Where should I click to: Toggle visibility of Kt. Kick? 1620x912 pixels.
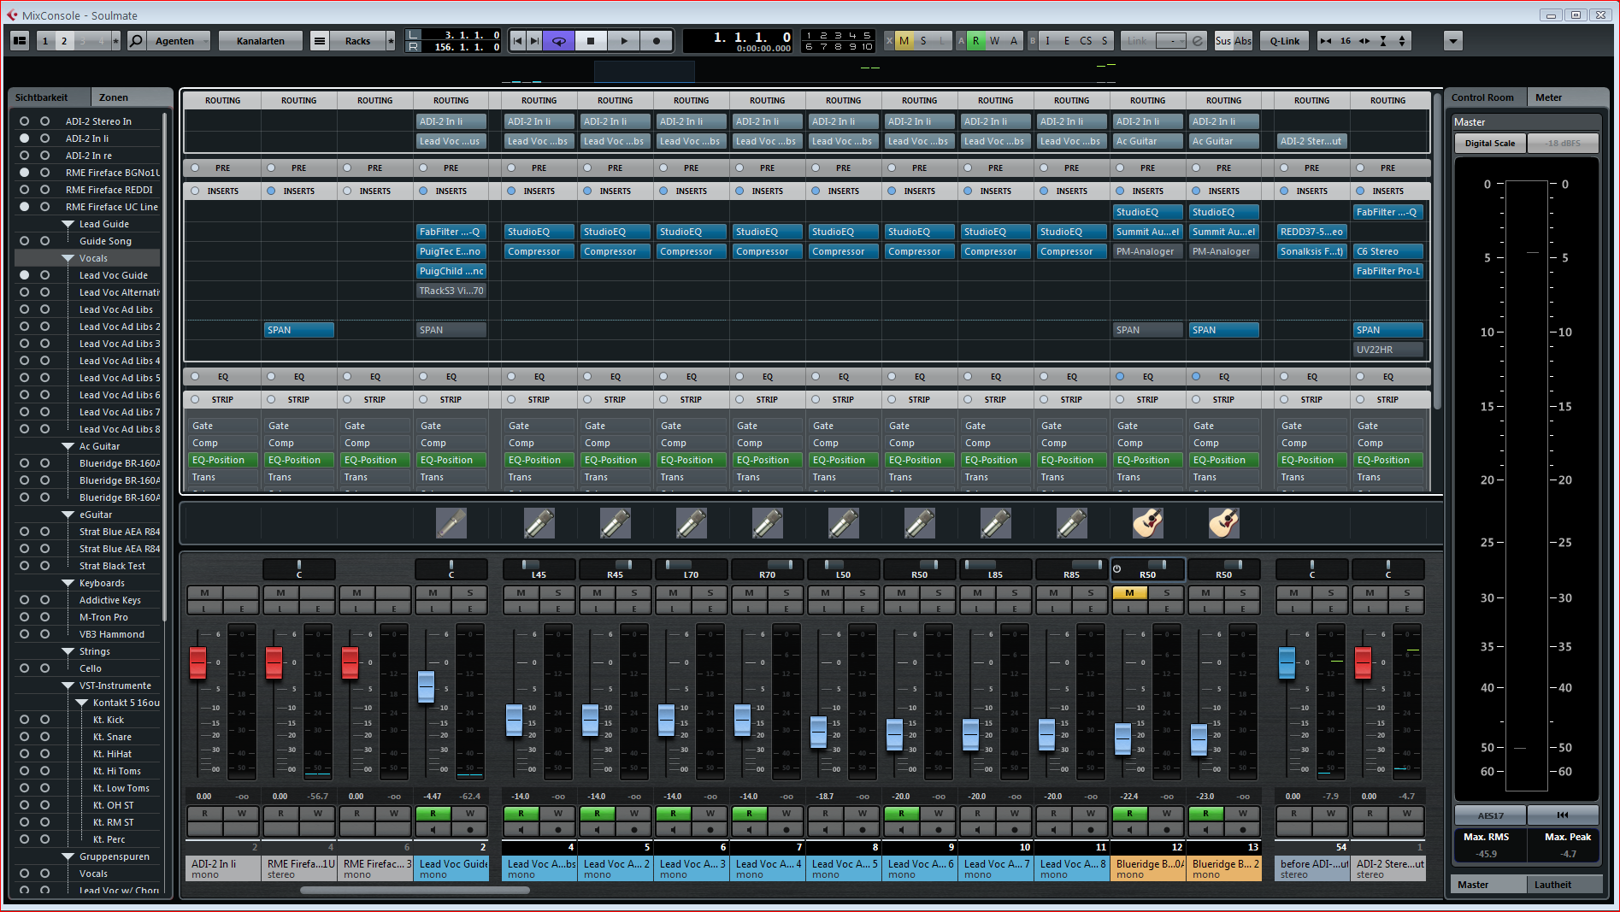(x=24, y=720)
